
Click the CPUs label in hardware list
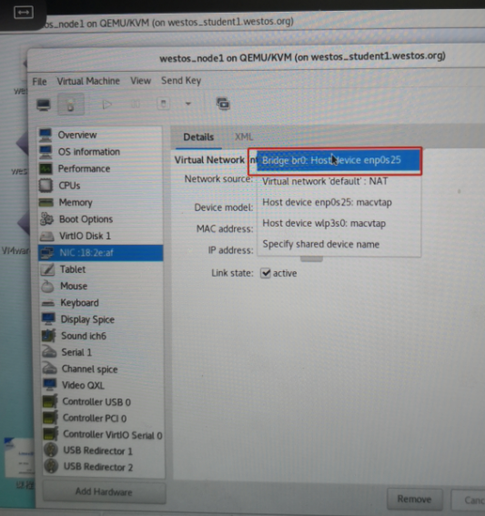[x=69, y=186]
